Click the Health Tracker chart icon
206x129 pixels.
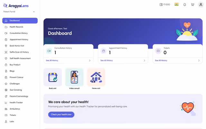(6, 103)
